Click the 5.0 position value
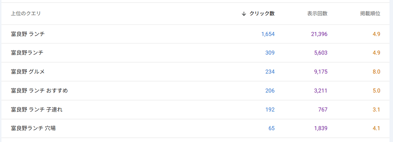The height and width of the screenshot is (142, 393). pos(376,91)
